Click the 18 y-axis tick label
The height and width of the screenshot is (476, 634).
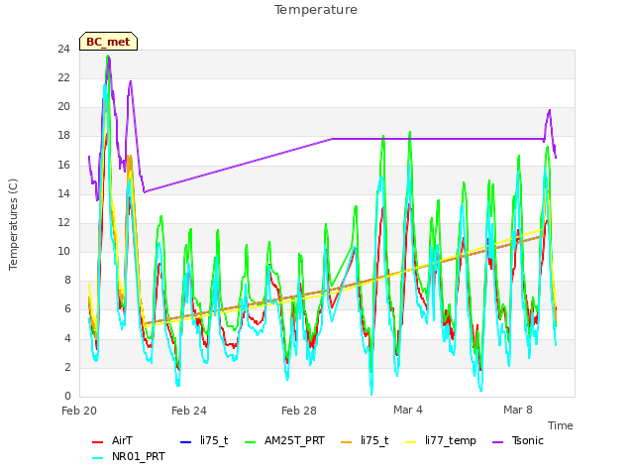(x=63, y=136)
